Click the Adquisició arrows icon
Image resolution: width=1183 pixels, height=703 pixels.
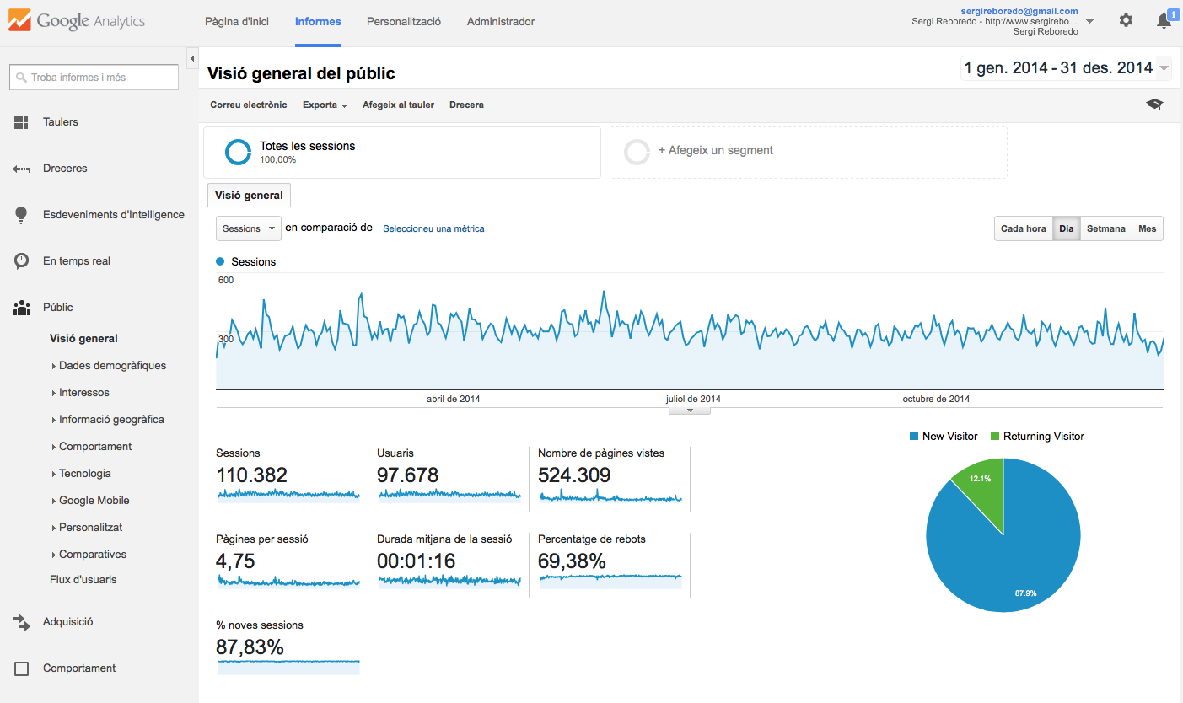coord(21,622)
